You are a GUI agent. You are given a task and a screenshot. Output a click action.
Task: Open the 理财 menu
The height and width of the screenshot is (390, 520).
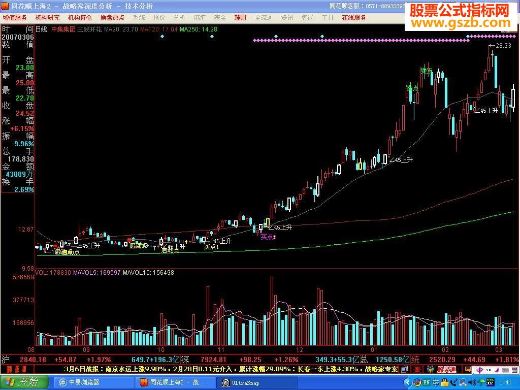(240, 18)
